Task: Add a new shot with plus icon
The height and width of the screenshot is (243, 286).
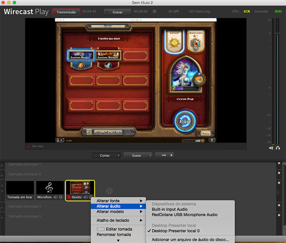Action: 110,191
